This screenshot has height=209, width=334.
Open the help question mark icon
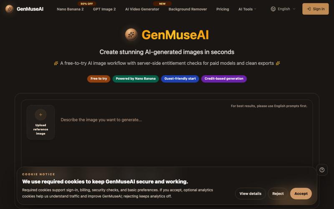322,170
